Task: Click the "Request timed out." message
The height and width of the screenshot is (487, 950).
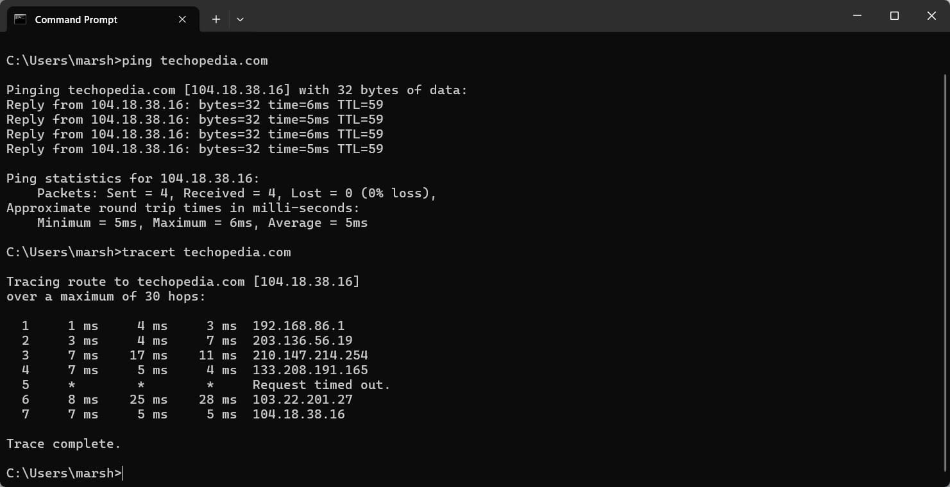Action: click(321, 385)
